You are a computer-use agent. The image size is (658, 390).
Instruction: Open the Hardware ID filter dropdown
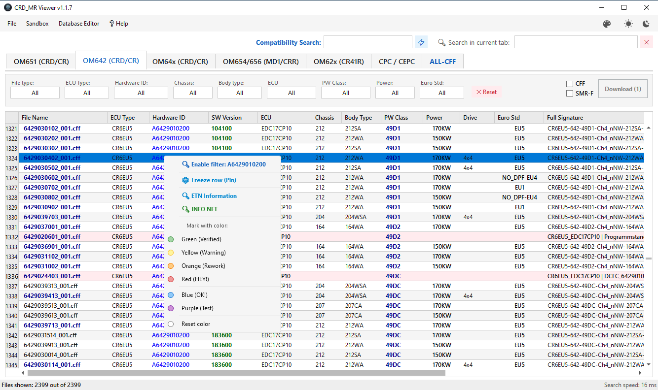pos(141,93)
